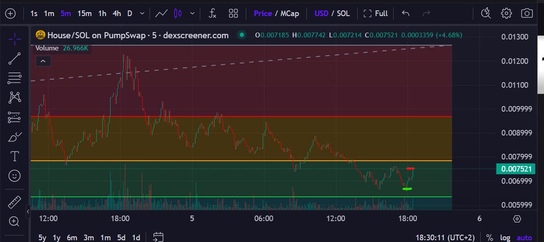Click the green market status dot
This screenshot has width=544, height=242.
pyautogui.click(x=242, y=35)
